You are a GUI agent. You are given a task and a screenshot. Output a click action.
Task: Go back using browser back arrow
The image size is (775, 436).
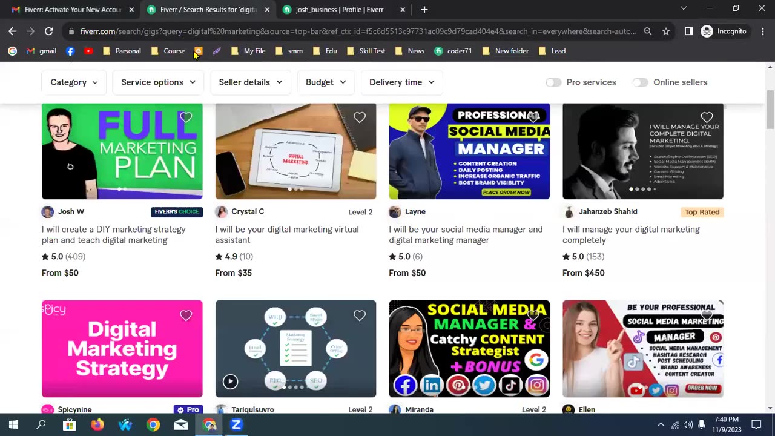(x=13, y=31)
